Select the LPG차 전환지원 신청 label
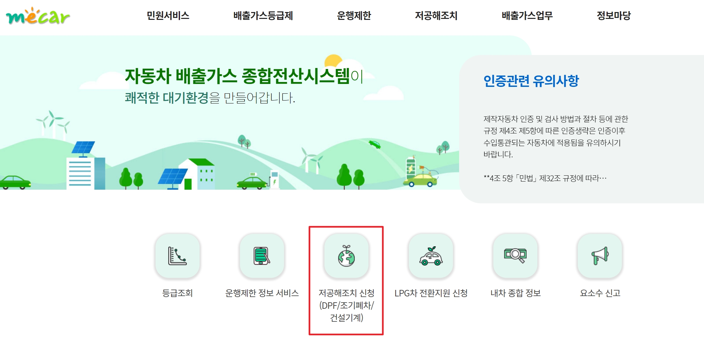 (431, 293)
